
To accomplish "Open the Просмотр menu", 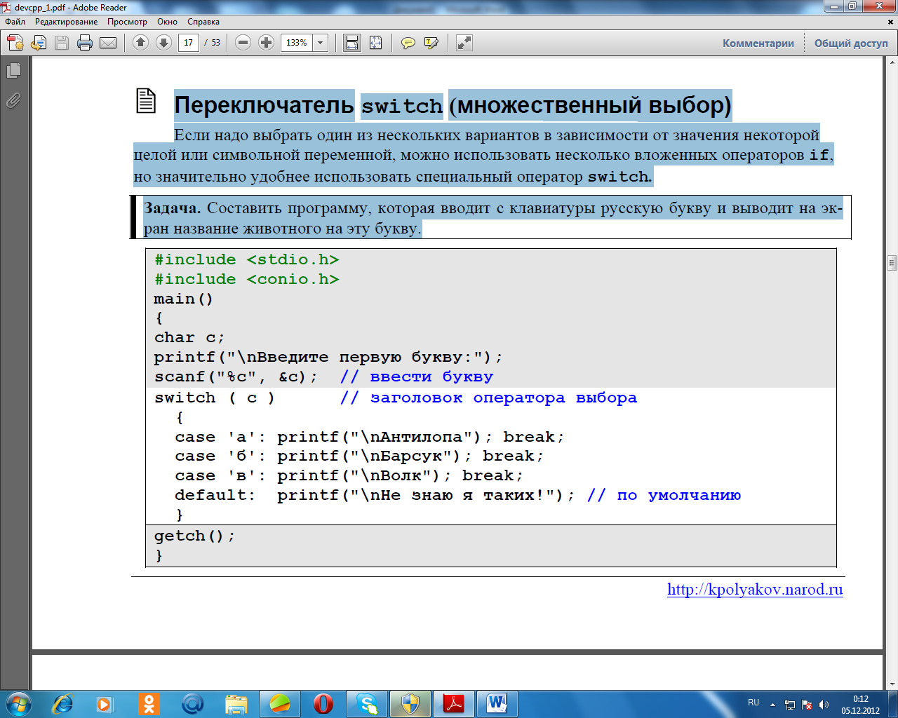I will (x=127, y=22).
